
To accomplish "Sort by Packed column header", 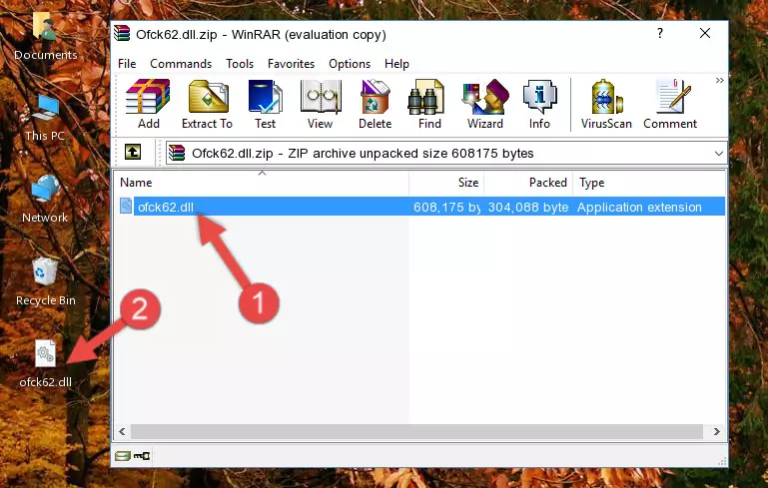I will [528, 183].
